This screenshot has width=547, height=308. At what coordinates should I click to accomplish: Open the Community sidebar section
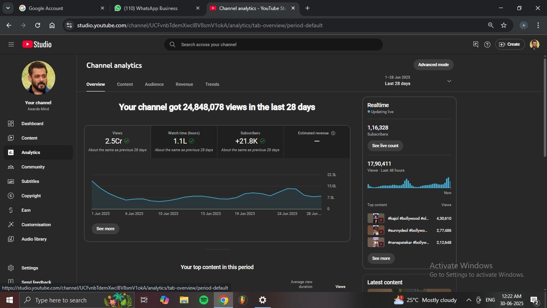click(x=38, y=167)
